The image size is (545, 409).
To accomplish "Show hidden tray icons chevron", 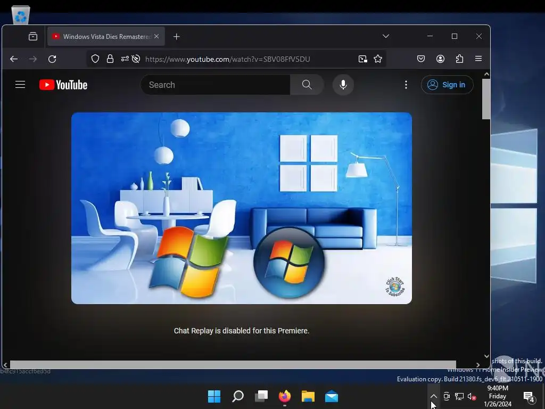I will pyautogui.click(x=433, y=396).
